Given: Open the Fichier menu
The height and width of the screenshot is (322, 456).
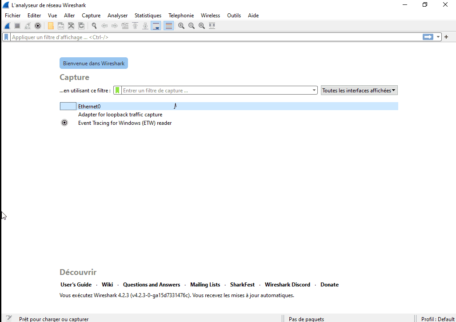Looking at the screenshot, I should [13, 16].
